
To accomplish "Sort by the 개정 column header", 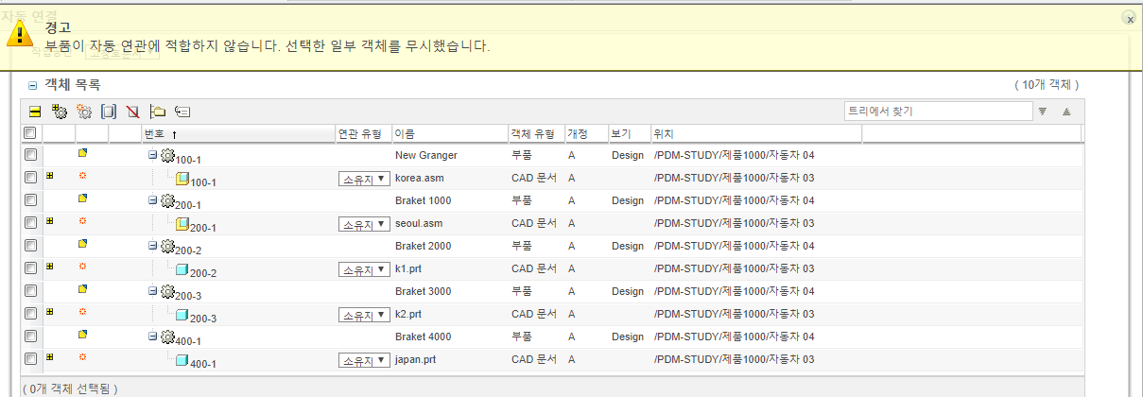I will (x=586, y=133).
